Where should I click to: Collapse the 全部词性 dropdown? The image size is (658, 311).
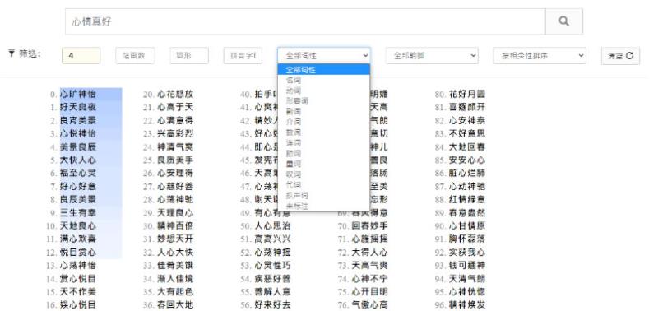pos(323,55)
